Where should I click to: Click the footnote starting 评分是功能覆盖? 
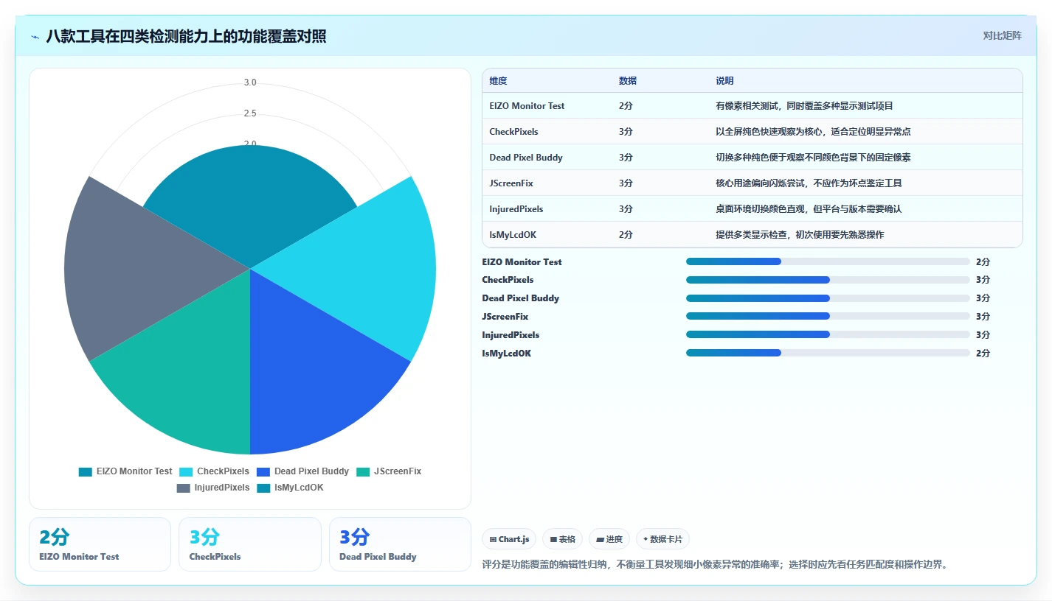click(x=714, y=565)
